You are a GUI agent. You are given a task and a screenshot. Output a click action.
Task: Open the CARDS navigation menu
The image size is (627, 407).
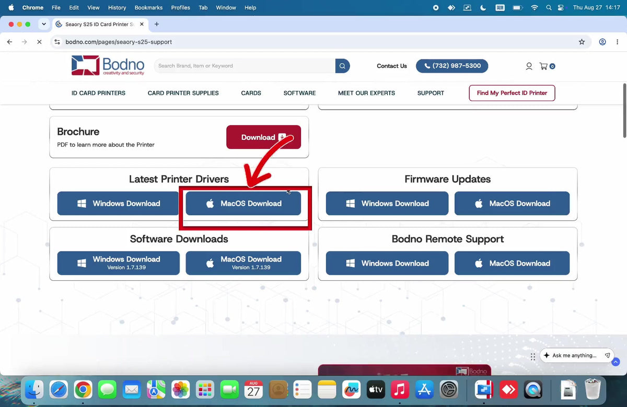point(251,93)
